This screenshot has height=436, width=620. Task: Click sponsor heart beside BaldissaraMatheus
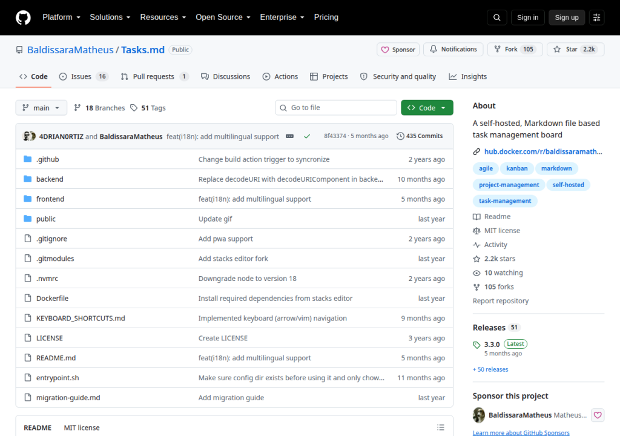coord(598,415)
